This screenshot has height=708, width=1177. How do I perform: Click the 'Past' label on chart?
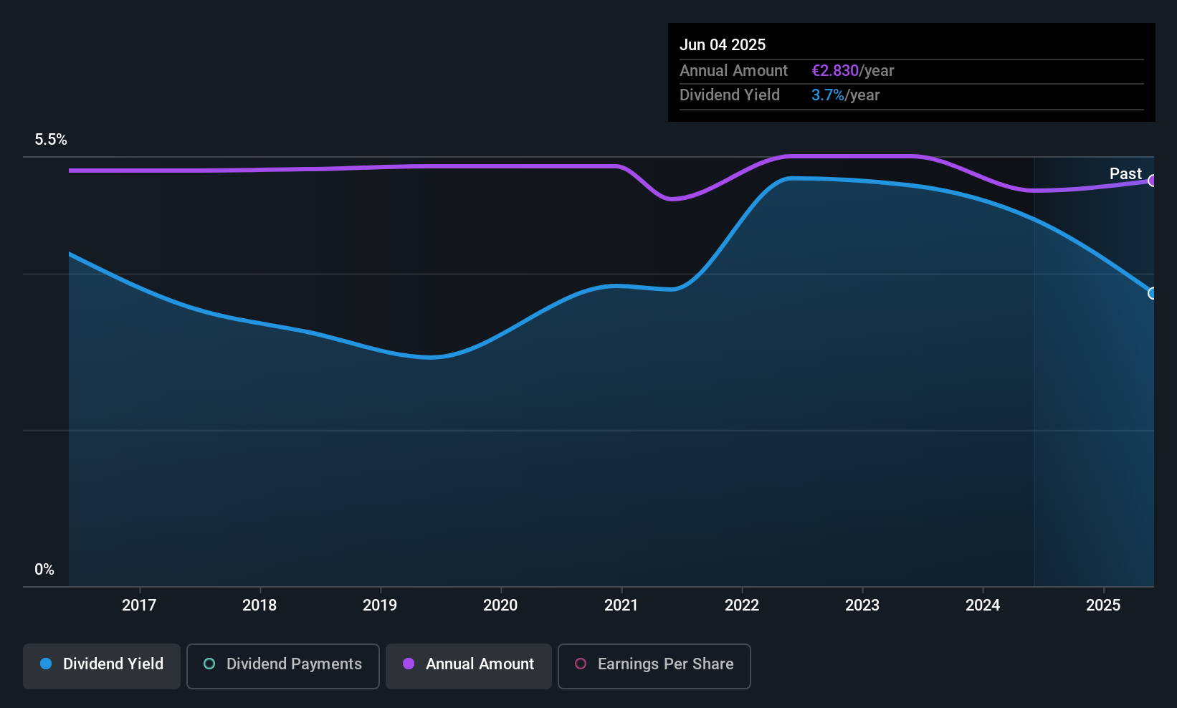pos(1125,174)
